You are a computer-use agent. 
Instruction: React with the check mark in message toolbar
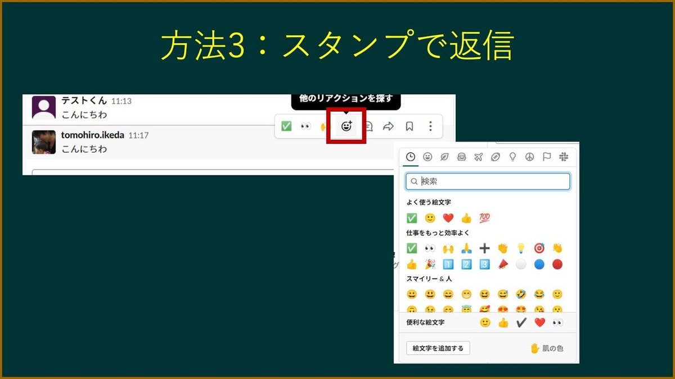286,126
